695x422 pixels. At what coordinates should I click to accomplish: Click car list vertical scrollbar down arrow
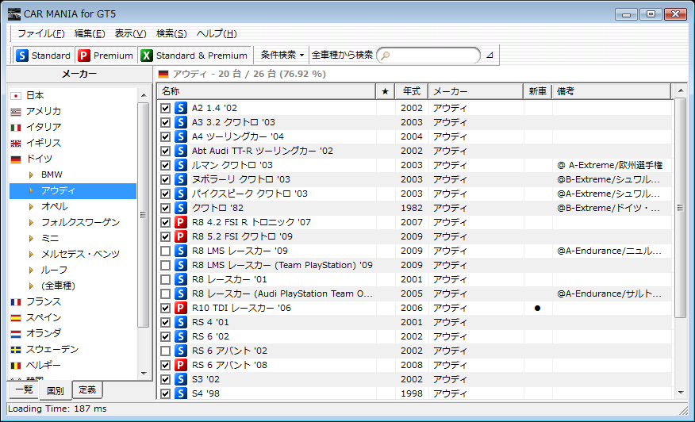coord(681,393)
